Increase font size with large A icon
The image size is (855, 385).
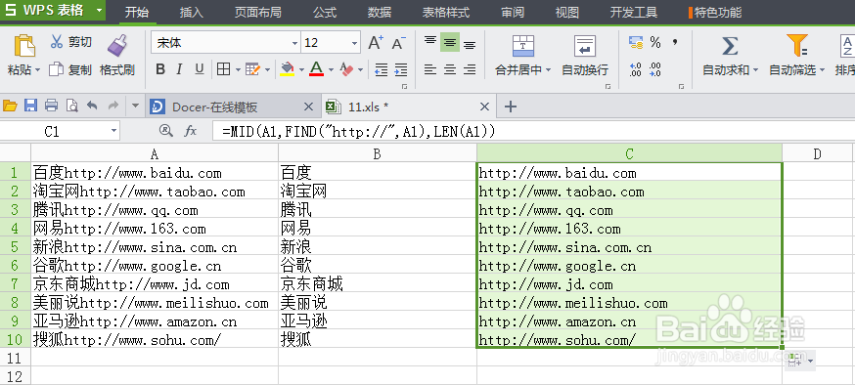click(376, 42)
